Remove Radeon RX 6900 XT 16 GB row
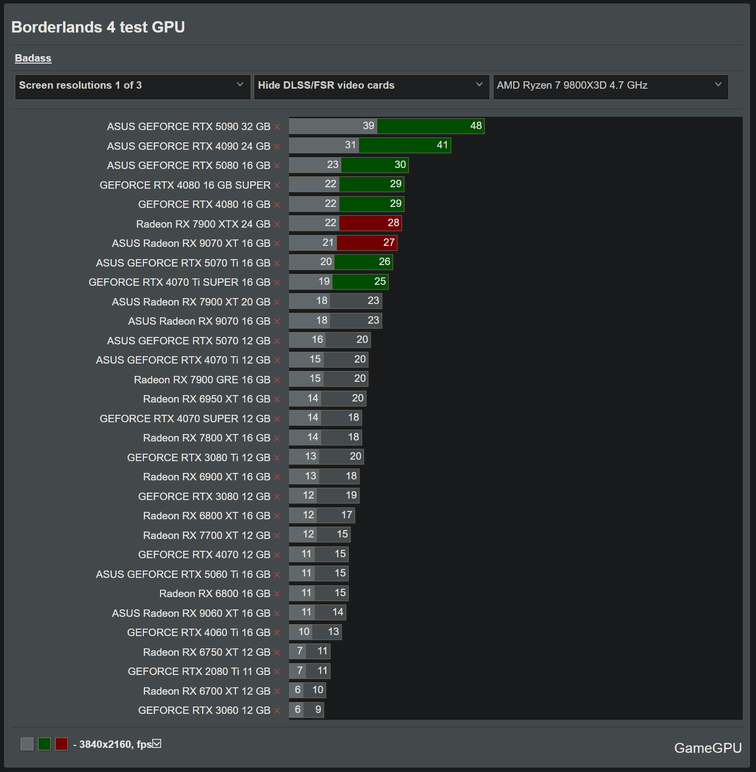This screenshot has height=772, width=756. coord(277,477)
